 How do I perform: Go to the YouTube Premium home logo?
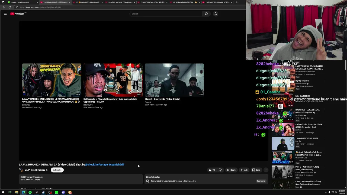(x=17, y=14)
